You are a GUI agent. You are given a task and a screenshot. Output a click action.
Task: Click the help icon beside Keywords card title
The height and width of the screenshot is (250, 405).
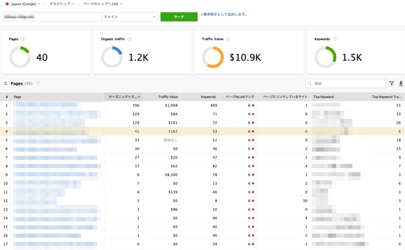tap(335, 39)
